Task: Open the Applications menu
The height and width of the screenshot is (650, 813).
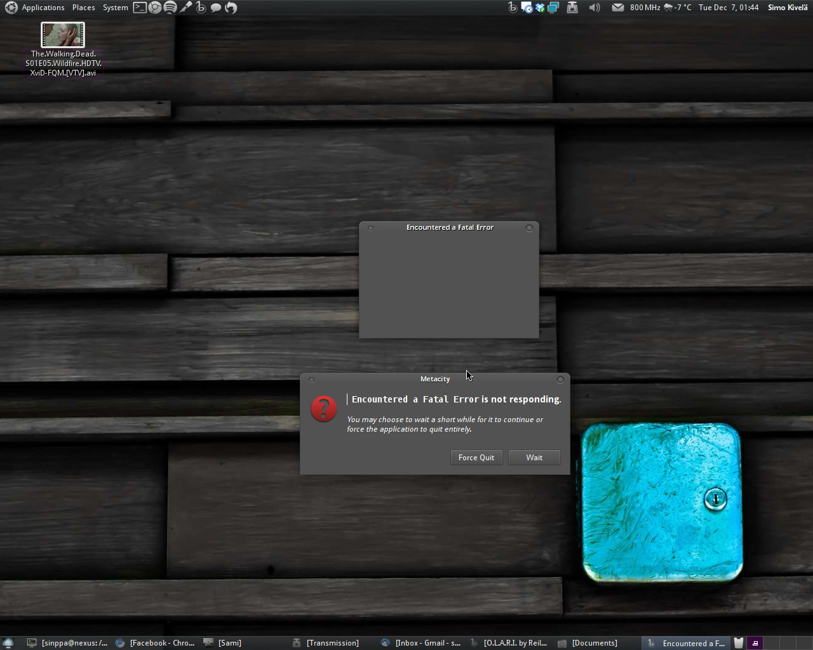Action: tap(43, 8)
